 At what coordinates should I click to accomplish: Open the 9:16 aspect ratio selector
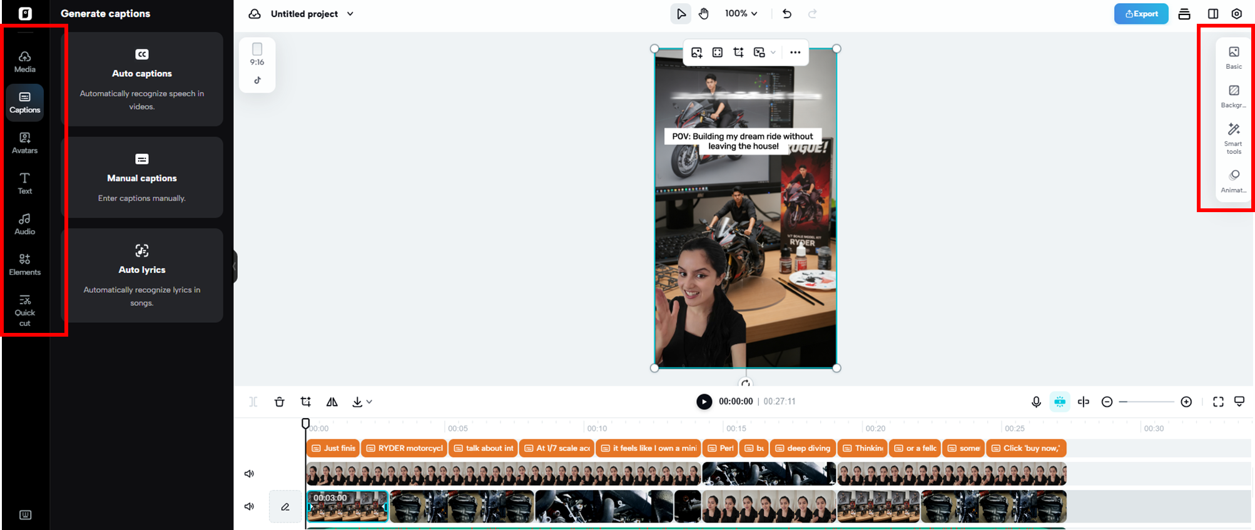point(257,54)
